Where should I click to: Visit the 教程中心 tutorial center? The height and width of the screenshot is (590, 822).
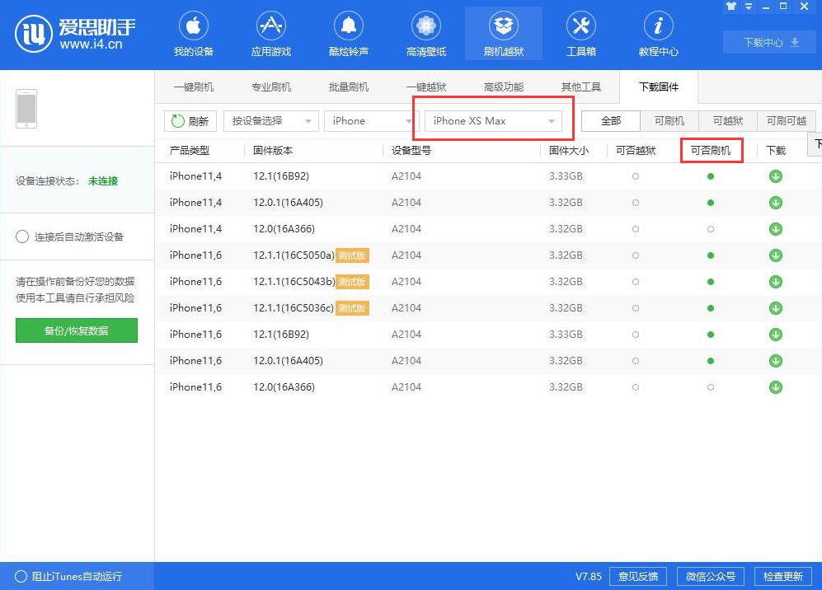tap(657, 33)
